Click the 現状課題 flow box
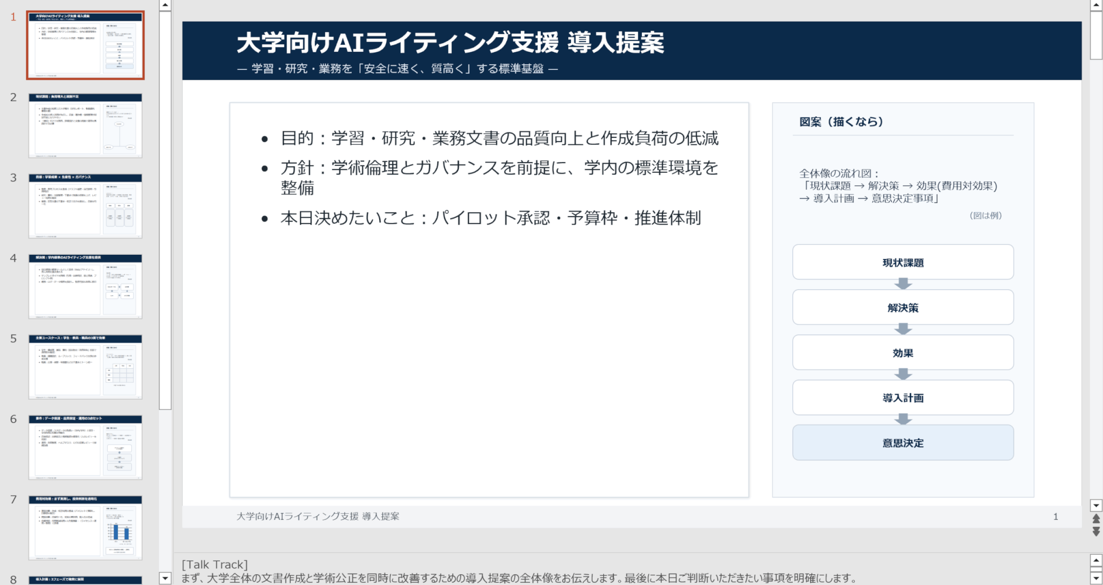The width and height of the screenshot is (1103, 585). click(903, 262)
